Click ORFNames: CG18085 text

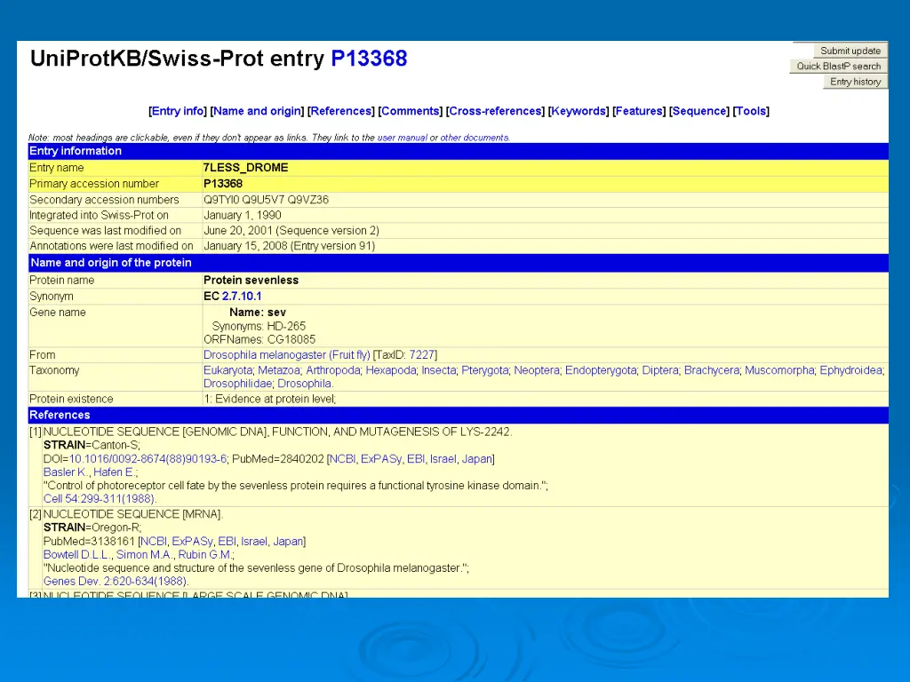point(259,340)
